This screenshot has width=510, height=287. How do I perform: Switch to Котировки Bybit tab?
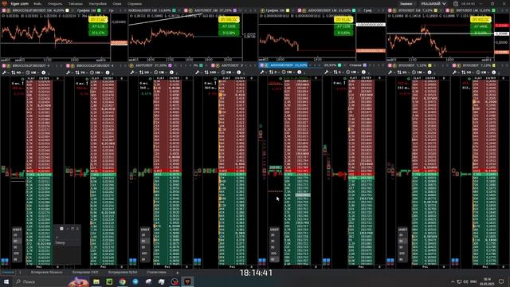pyautogui.click(x=123, y=273)
